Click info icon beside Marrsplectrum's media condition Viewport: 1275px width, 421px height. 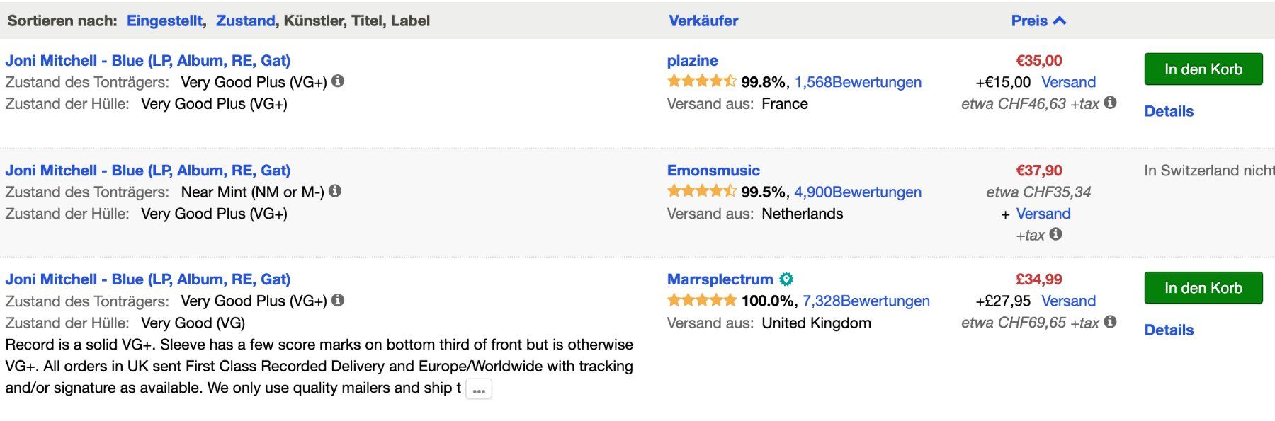click(338, 301)
